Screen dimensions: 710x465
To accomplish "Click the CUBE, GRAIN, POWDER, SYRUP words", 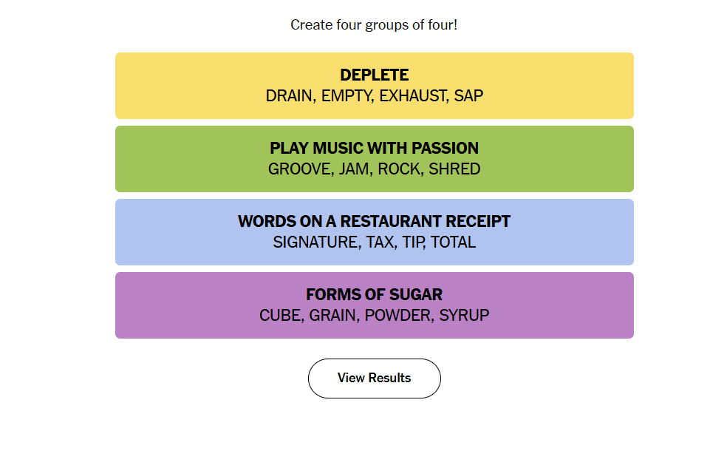I will click(x=374, y=316).
